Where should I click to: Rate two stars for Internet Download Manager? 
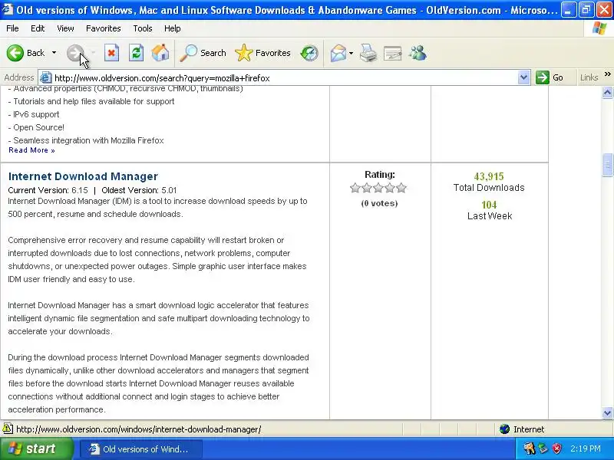pyautogui.click(x=367, y=188)
